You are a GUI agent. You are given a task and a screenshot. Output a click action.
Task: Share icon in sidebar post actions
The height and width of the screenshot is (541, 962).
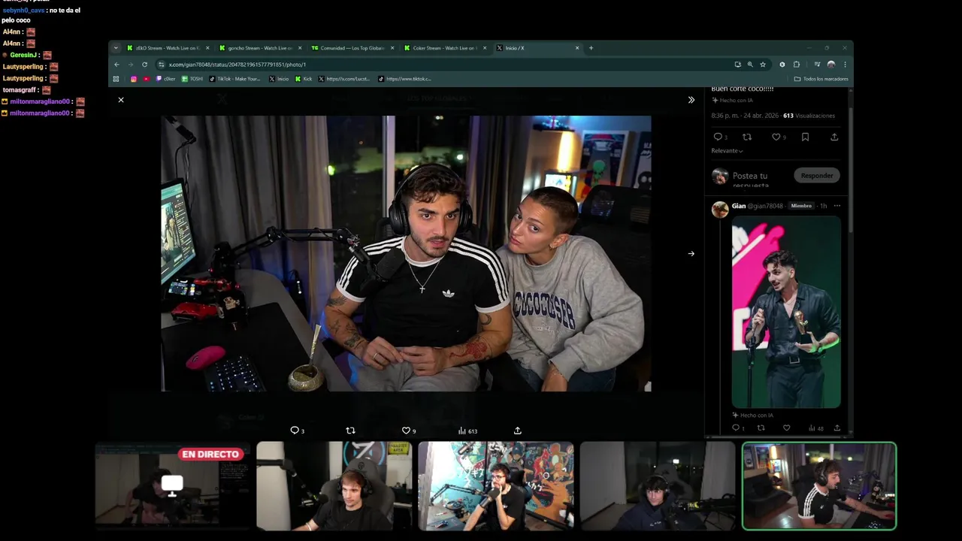click(834, 137)
